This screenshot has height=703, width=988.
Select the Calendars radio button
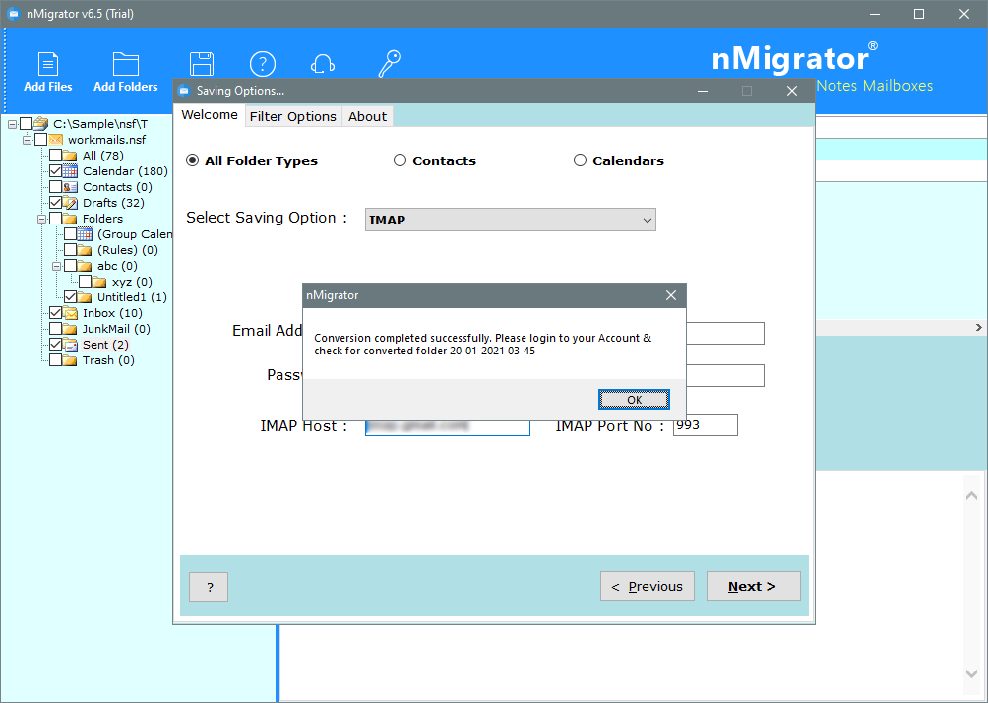click(580, 160)
